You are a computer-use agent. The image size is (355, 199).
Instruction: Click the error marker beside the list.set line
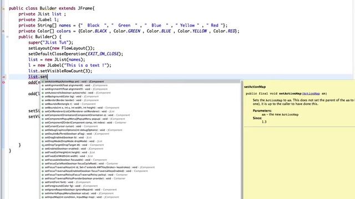pos(3,77)
